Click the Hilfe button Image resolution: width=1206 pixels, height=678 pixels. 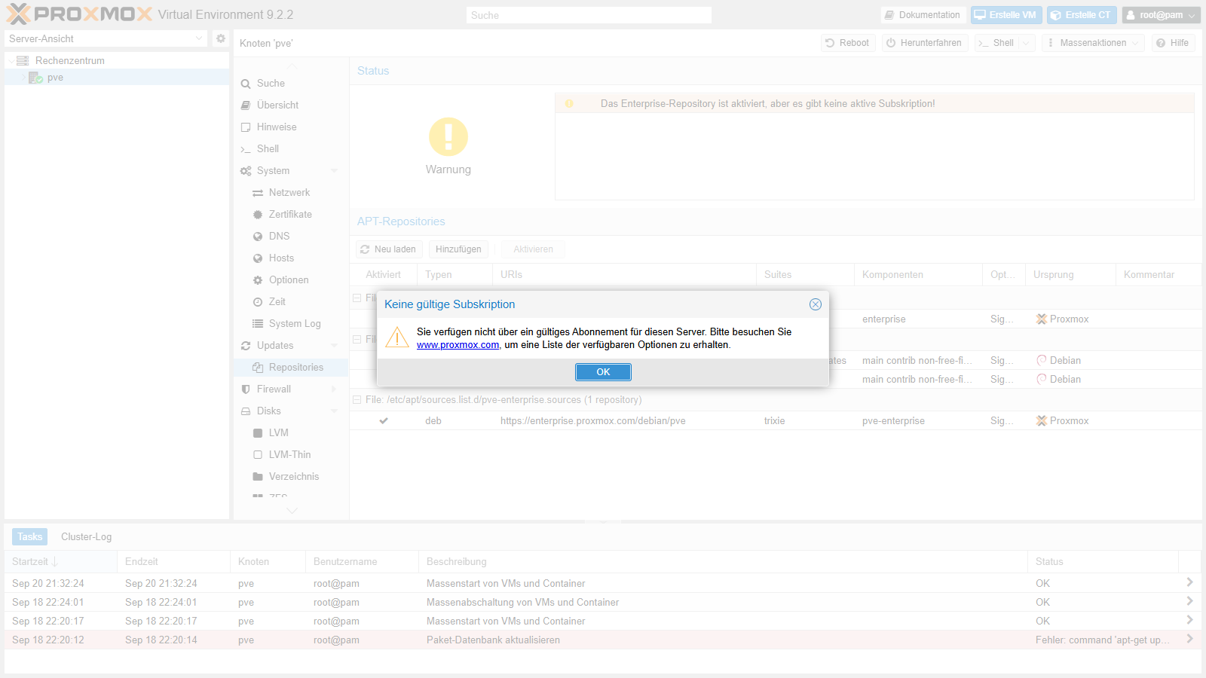[1173, 43]
